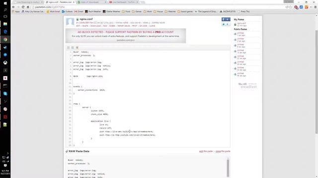
Task: Expand the Work bookmarks folder
Action: pyautogui.click(x=148, y=11)
